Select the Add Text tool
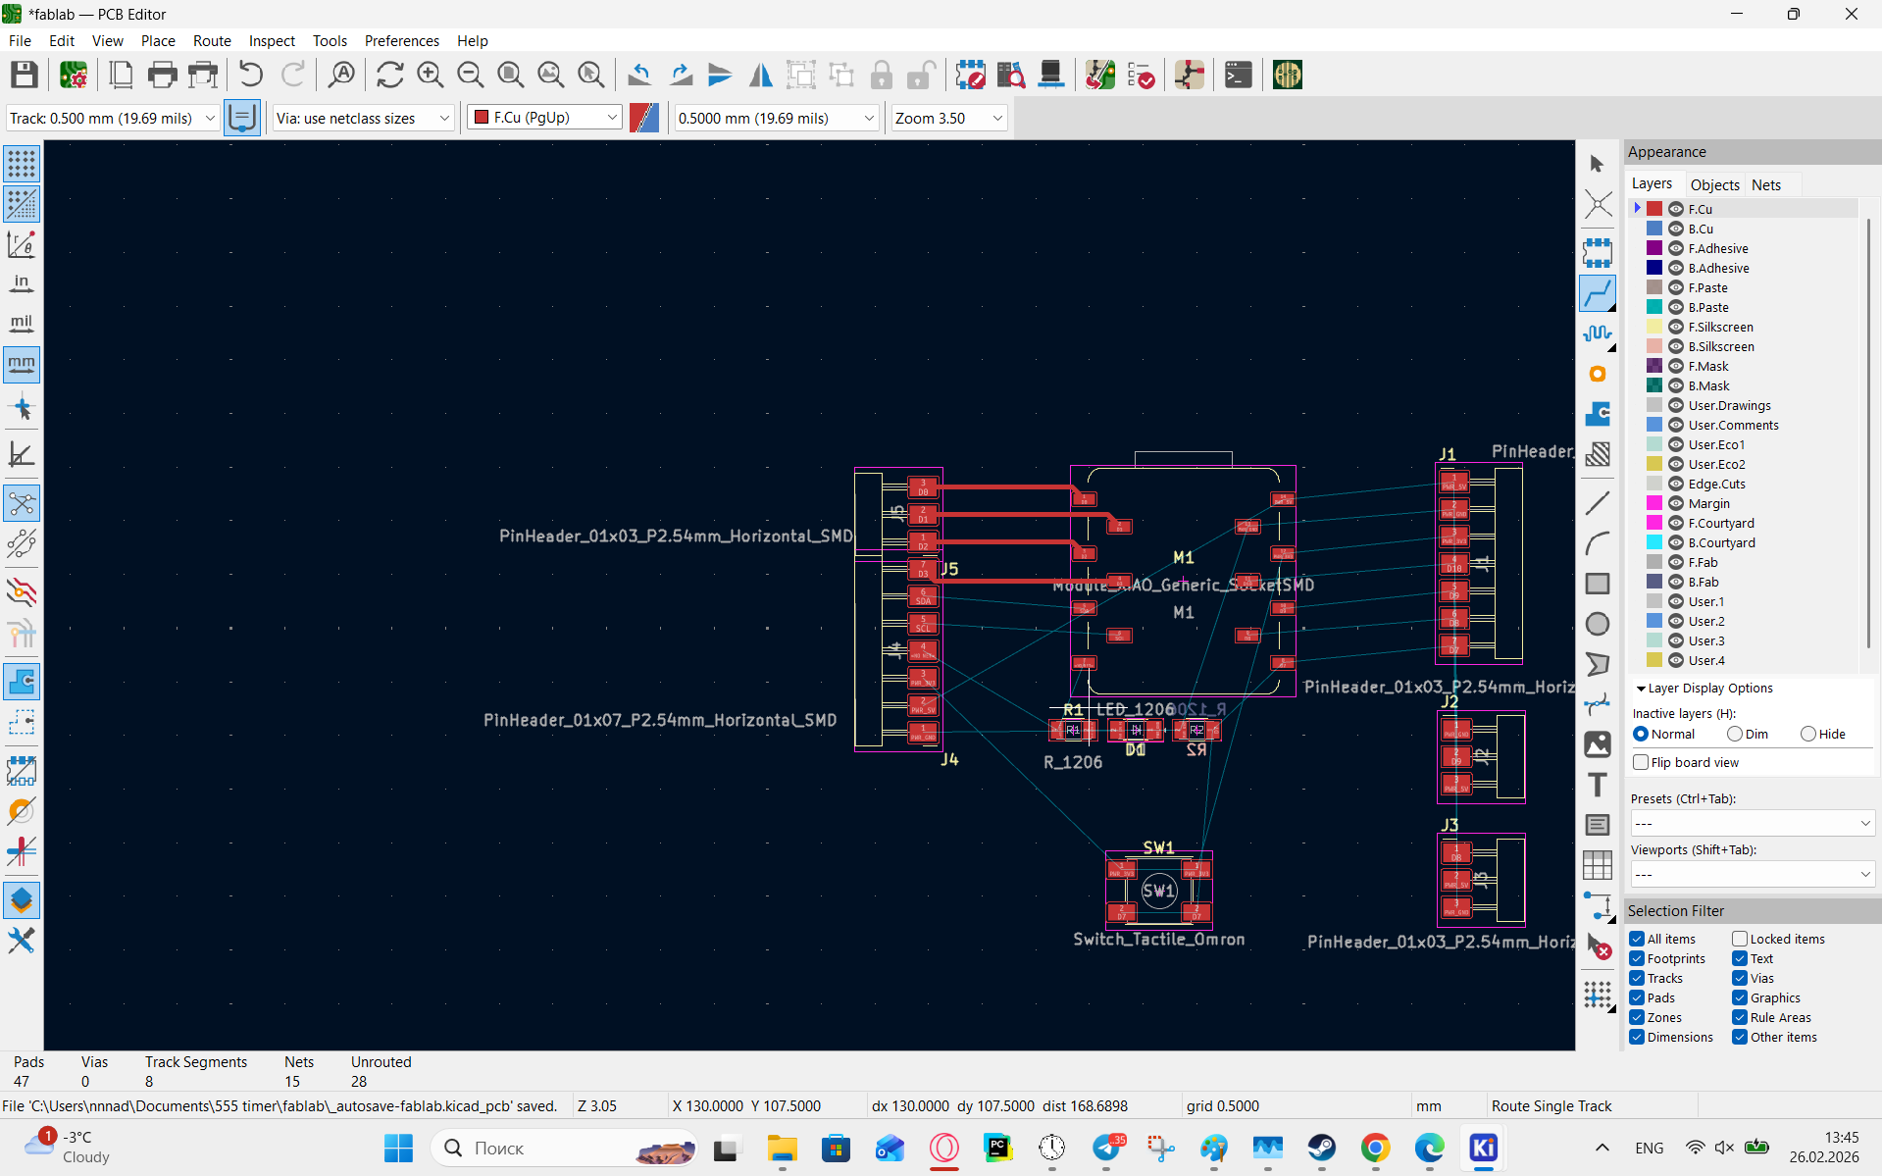The width and height of the screenshot is (1882, 1176). coord(1598,785)
